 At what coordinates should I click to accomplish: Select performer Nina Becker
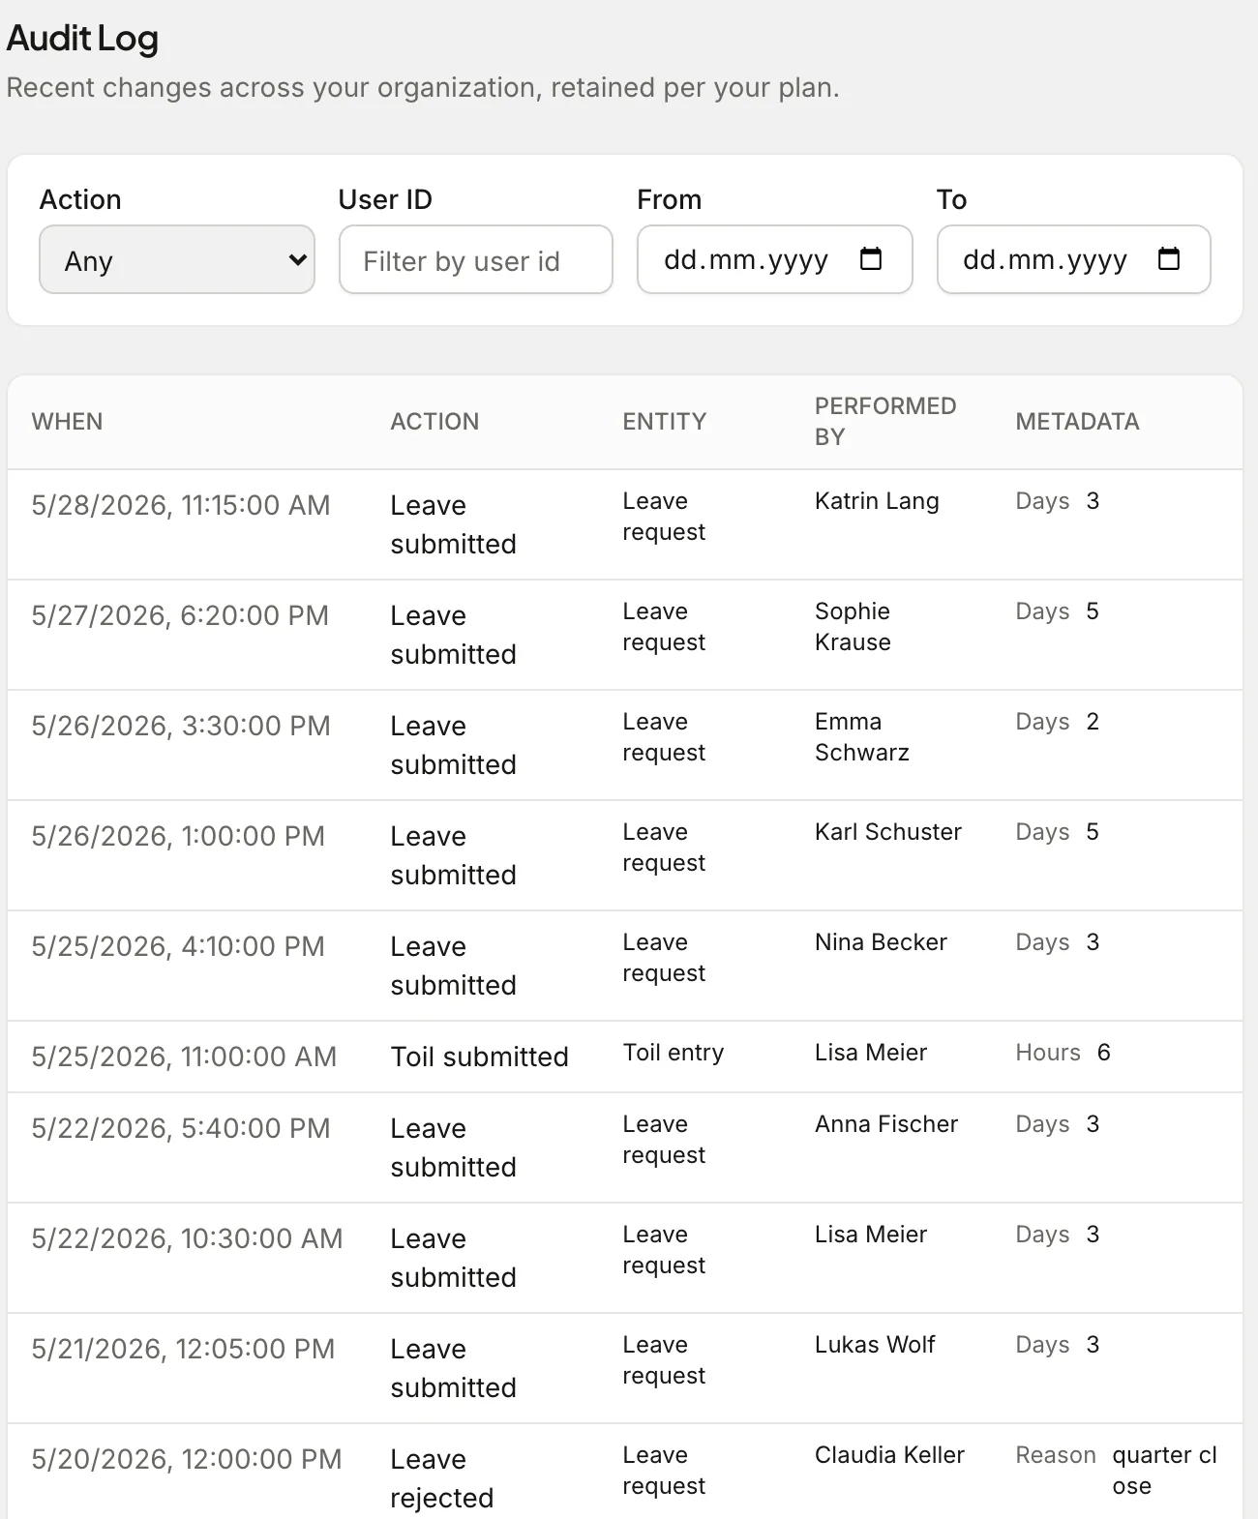[x=881, y=942]
